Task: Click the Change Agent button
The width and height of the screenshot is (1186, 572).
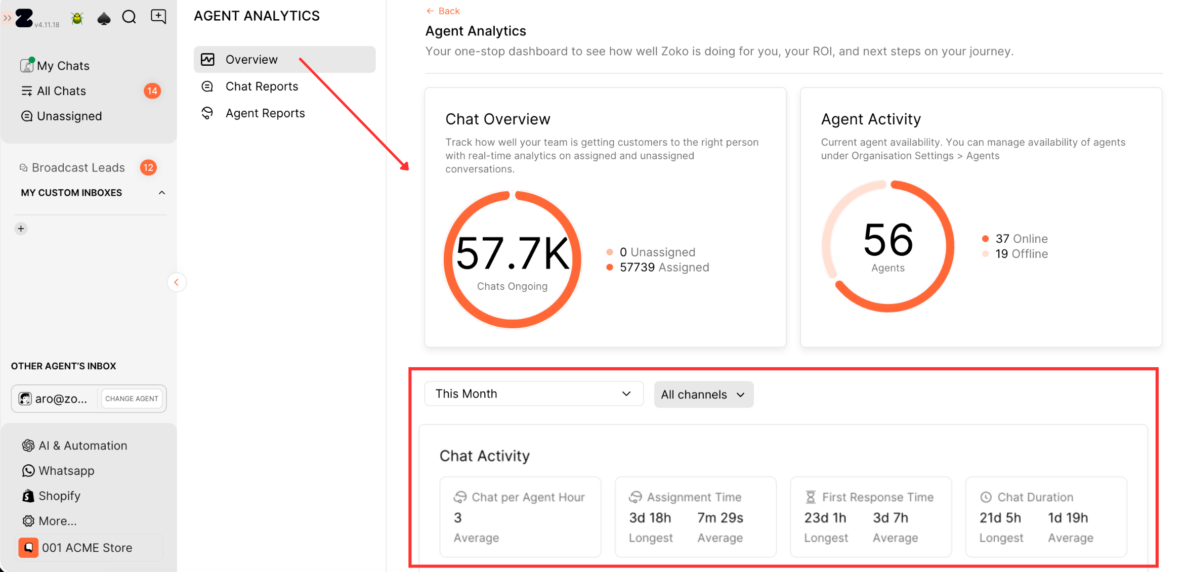Action: pyautogui.click(x=132, y=399)
